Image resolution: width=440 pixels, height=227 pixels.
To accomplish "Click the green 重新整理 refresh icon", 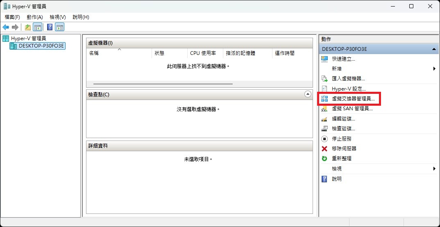I will click(324, 159).
